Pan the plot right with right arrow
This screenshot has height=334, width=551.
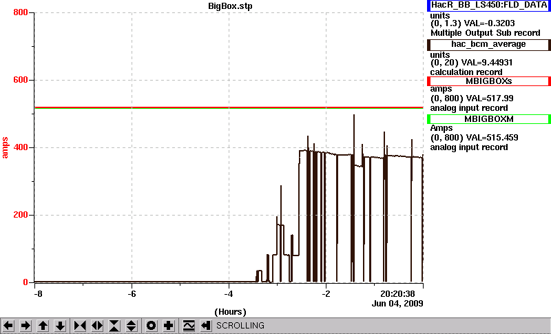(25, 326)
